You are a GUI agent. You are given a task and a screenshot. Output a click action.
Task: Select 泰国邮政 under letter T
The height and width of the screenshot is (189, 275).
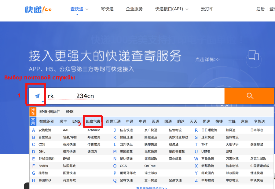point(257,145)
